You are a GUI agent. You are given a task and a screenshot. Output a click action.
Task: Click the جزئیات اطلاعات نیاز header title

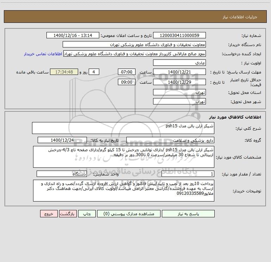point(240,17)
